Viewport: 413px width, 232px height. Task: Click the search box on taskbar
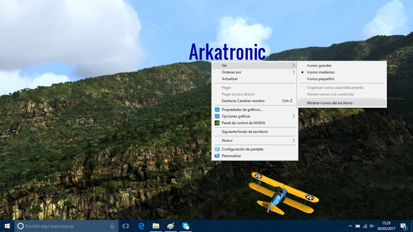(67, 226)
